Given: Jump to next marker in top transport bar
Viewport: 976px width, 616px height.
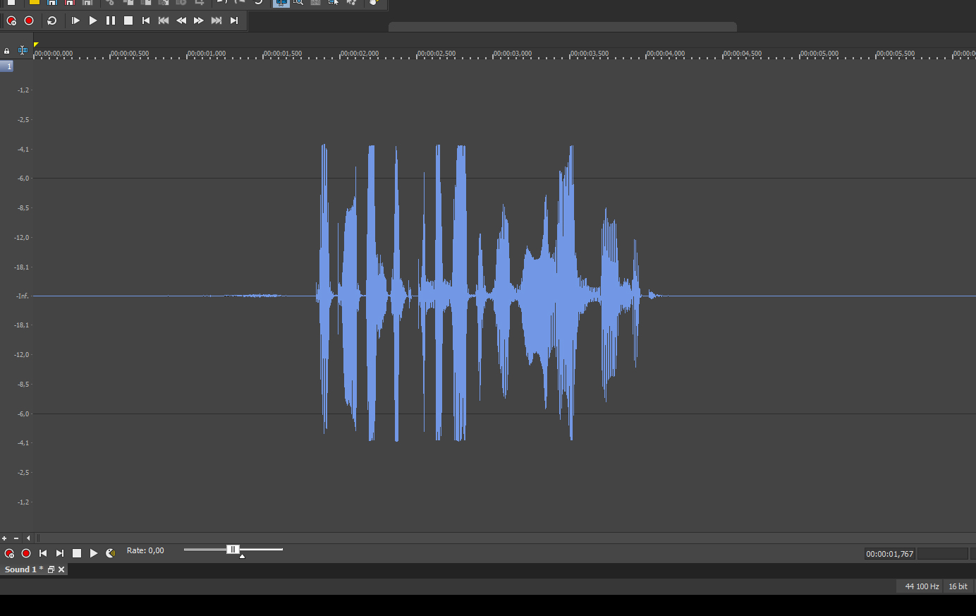Looking at the screenshot, I should point(216,21).
